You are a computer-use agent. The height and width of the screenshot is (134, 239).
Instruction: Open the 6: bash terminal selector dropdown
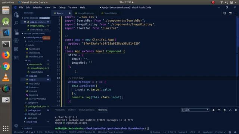point(195,110)
